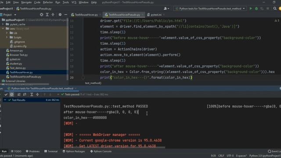This screenshot has height=158, width=281.
Task: Open the Navigate menu
Action: pyautogui.click(x=26, y=2)
